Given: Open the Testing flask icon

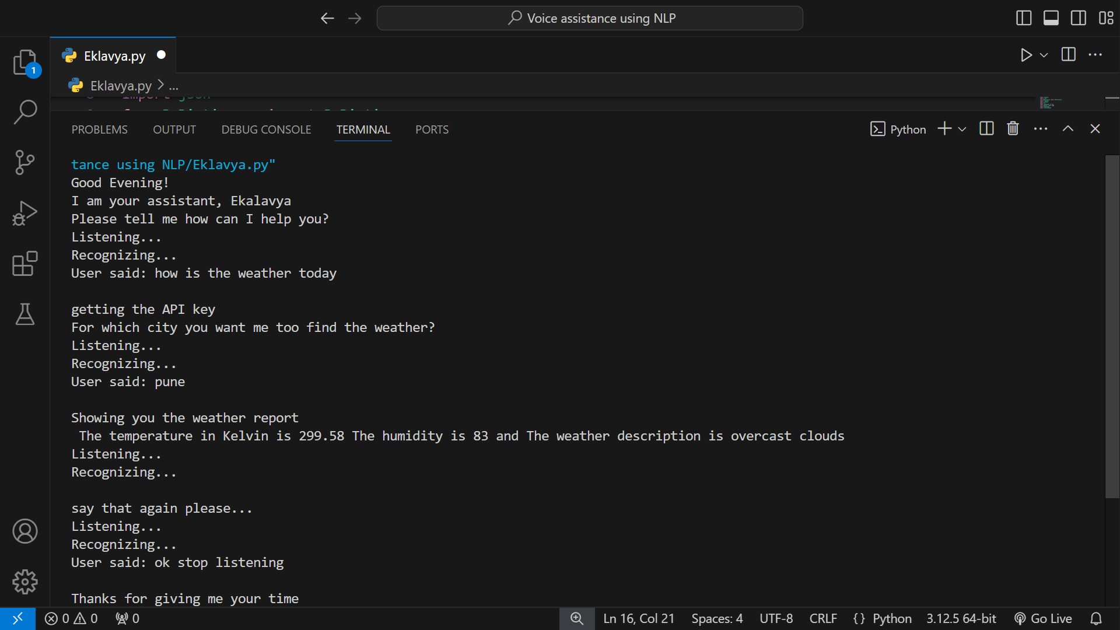Looking at the screenshot, I should point(24,314).
